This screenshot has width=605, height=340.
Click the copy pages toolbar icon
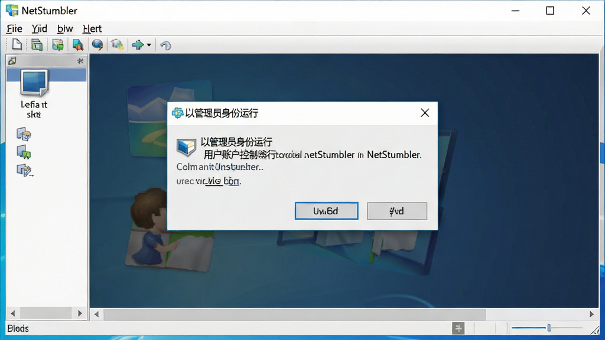pos(37,45)
